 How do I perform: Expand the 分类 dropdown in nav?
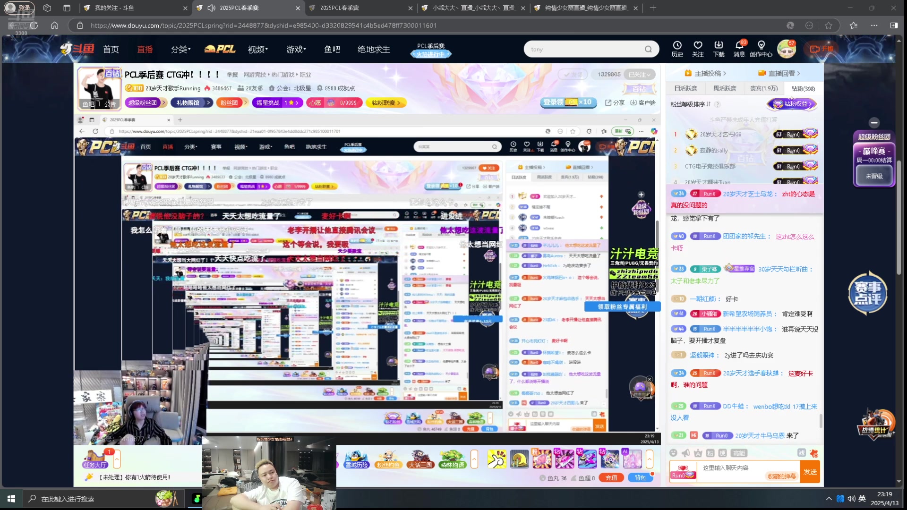180,49
